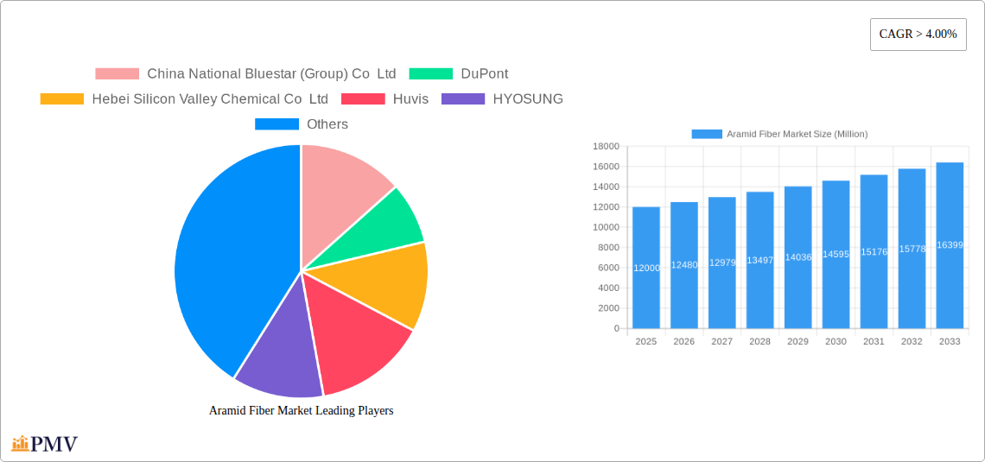985x462 pixels.
Task: Click the China National Bluestar legend color swatch
Action: pos(117,74)
